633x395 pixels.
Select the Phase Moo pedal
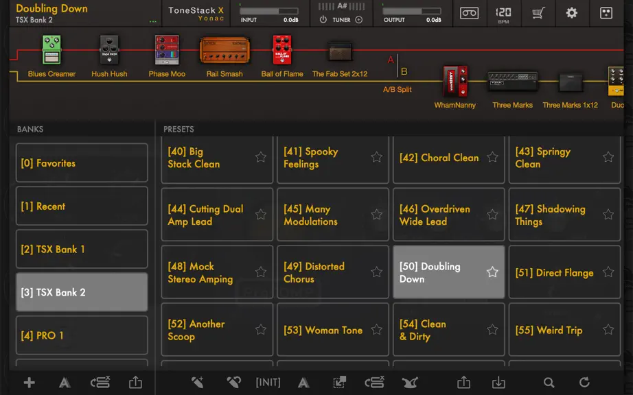(x=167, y=50)
